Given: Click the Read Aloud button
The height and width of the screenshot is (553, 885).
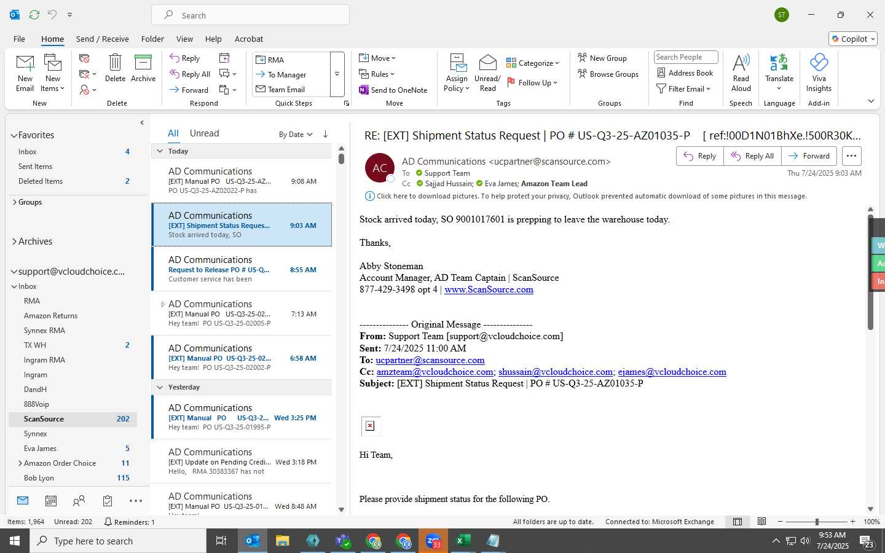Looking at the screenshot, I should click(741, 73).
